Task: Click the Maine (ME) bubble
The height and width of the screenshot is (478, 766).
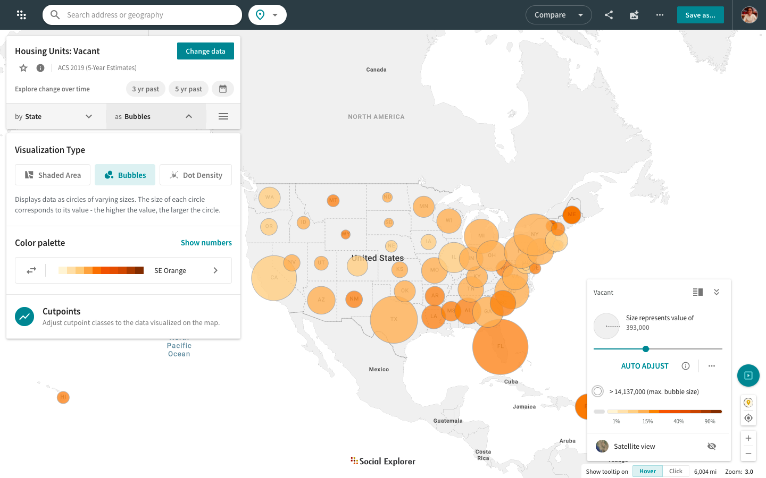Action: point(572,215)
